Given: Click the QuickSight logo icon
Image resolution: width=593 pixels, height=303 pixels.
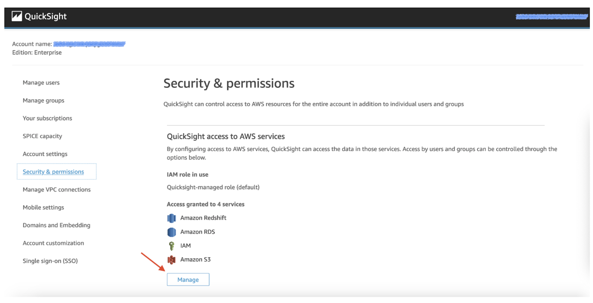Looking at the screenshot, I should pos(17,16).
